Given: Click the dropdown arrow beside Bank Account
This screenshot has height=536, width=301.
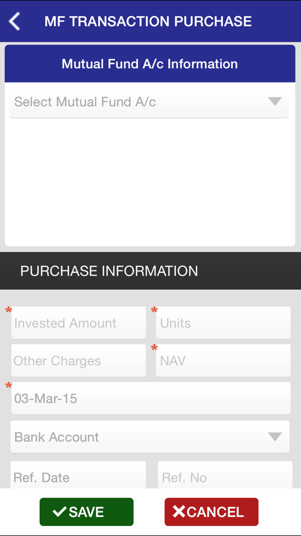Looking at the screenshot, I should tap(276, 437).
